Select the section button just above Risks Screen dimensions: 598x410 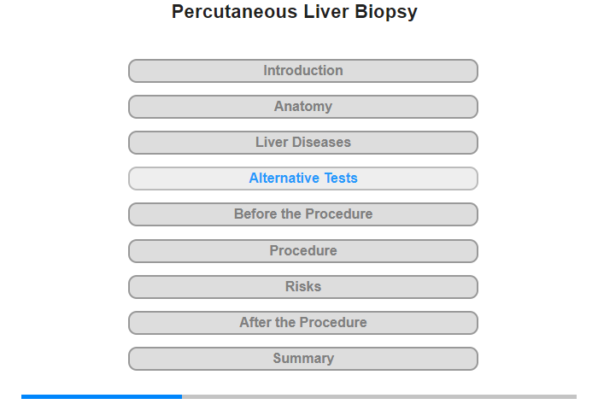(303, 250)
